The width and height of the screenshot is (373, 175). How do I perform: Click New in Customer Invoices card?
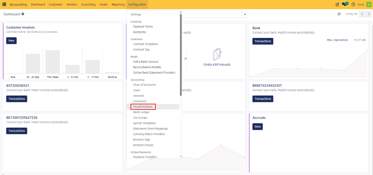11,41
